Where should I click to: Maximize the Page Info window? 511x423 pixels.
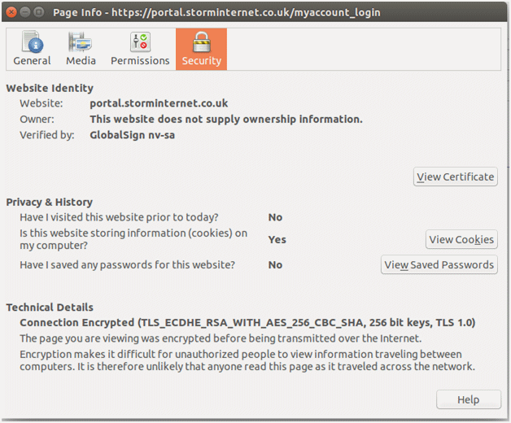tap(38, 12)
